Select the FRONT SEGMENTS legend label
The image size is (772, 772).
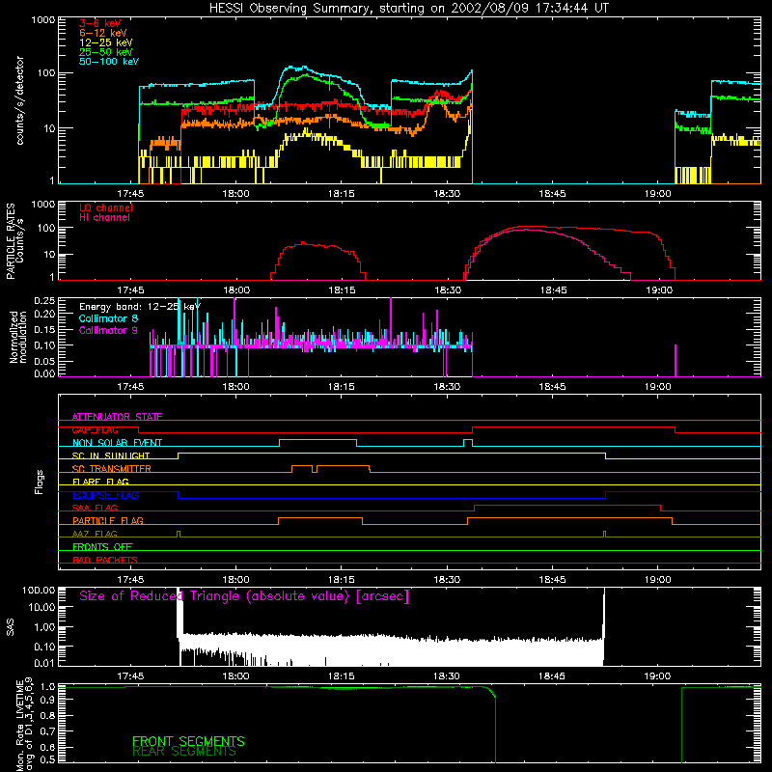coord(188,741)
